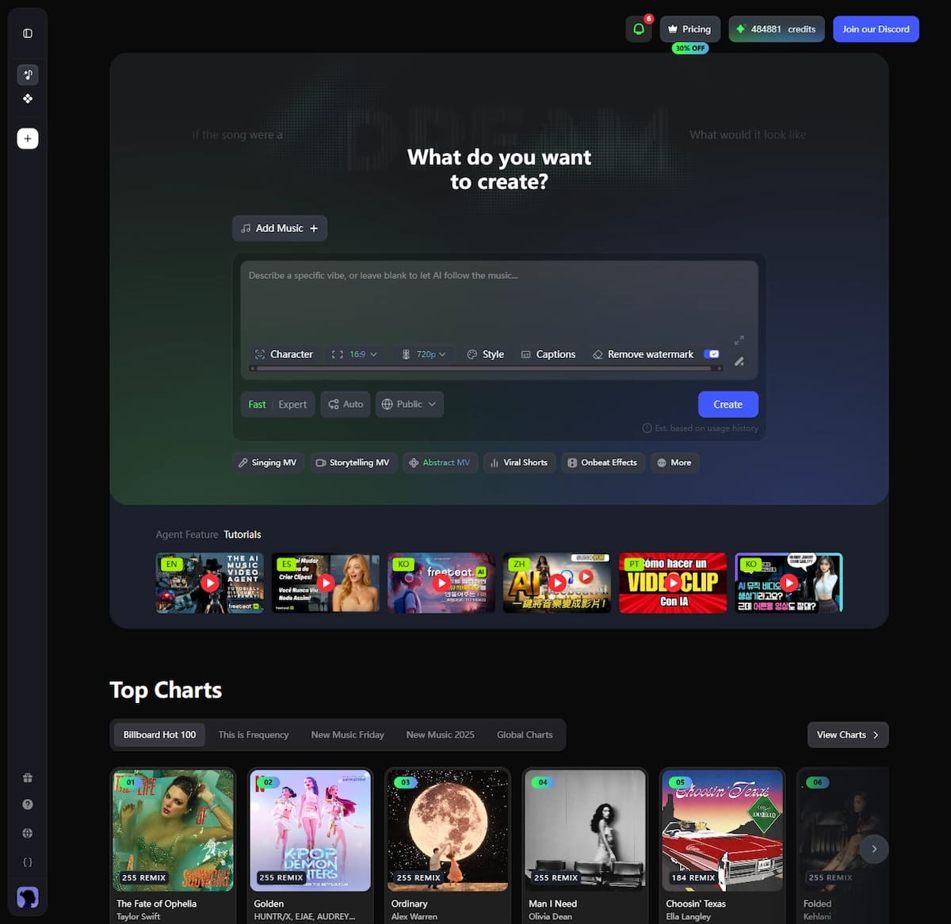Choose the Storytelling MV template
Screen dimensions: 951x924
pyautogui.click(x=353, y=462)
